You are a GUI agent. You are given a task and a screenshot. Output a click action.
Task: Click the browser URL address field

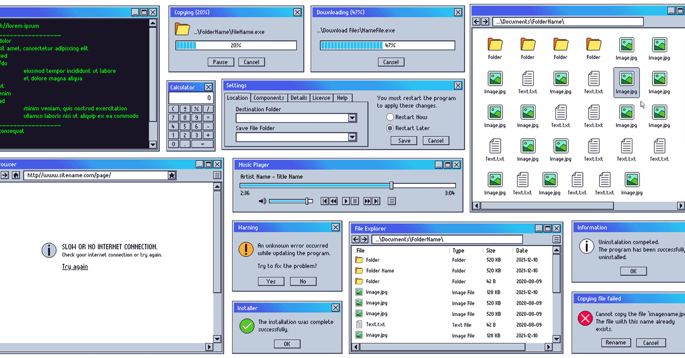click(95, 175)
